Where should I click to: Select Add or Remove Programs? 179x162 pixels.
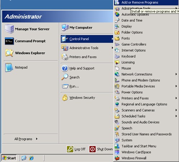tap(146, 3)
